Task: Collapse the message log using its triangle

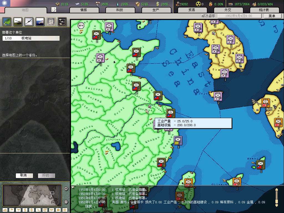Action: pyautogui.click(x=73, y=187)
